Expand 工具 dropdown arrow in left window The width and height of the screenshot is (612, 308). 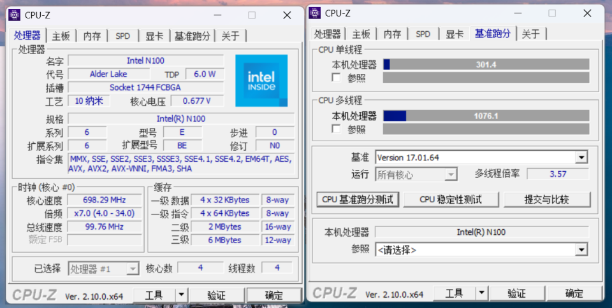coord(181,295)
